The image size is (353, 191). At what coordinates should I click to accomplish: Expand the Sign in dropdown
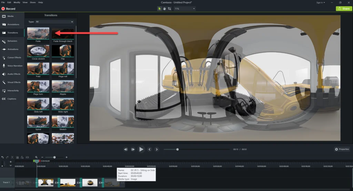321,2
